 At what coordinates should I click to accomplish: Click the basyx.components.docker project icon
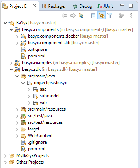pos(23,36)
